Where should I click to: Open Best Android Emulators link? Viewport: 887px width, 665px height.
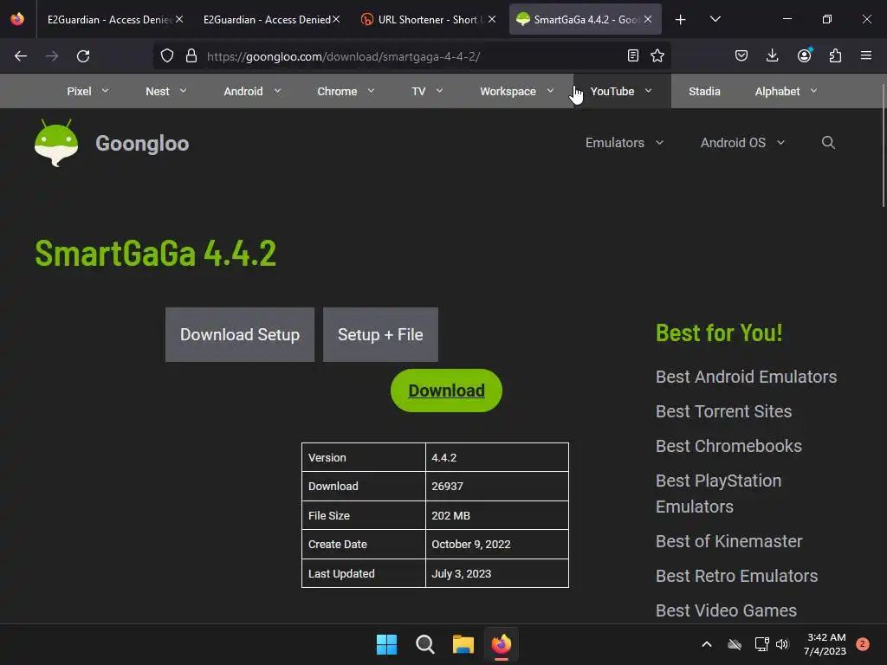(746, 377)
